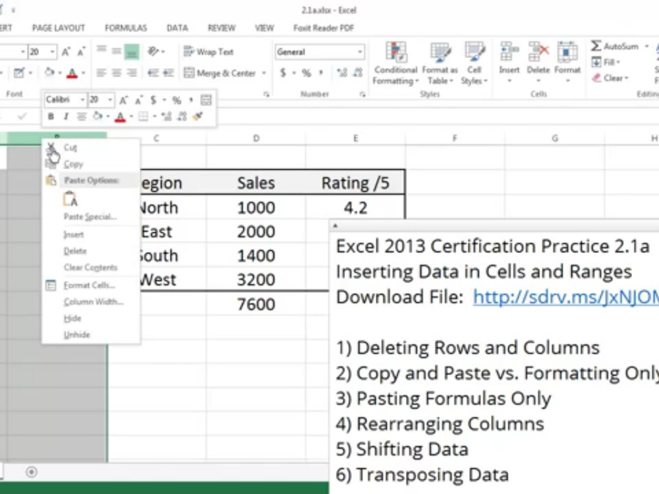Add a new sheet with the plus button

(x=31, y=472)
